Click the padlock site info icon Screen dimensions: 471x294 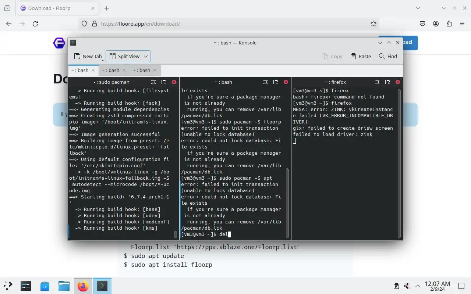(x=95, y=24)
